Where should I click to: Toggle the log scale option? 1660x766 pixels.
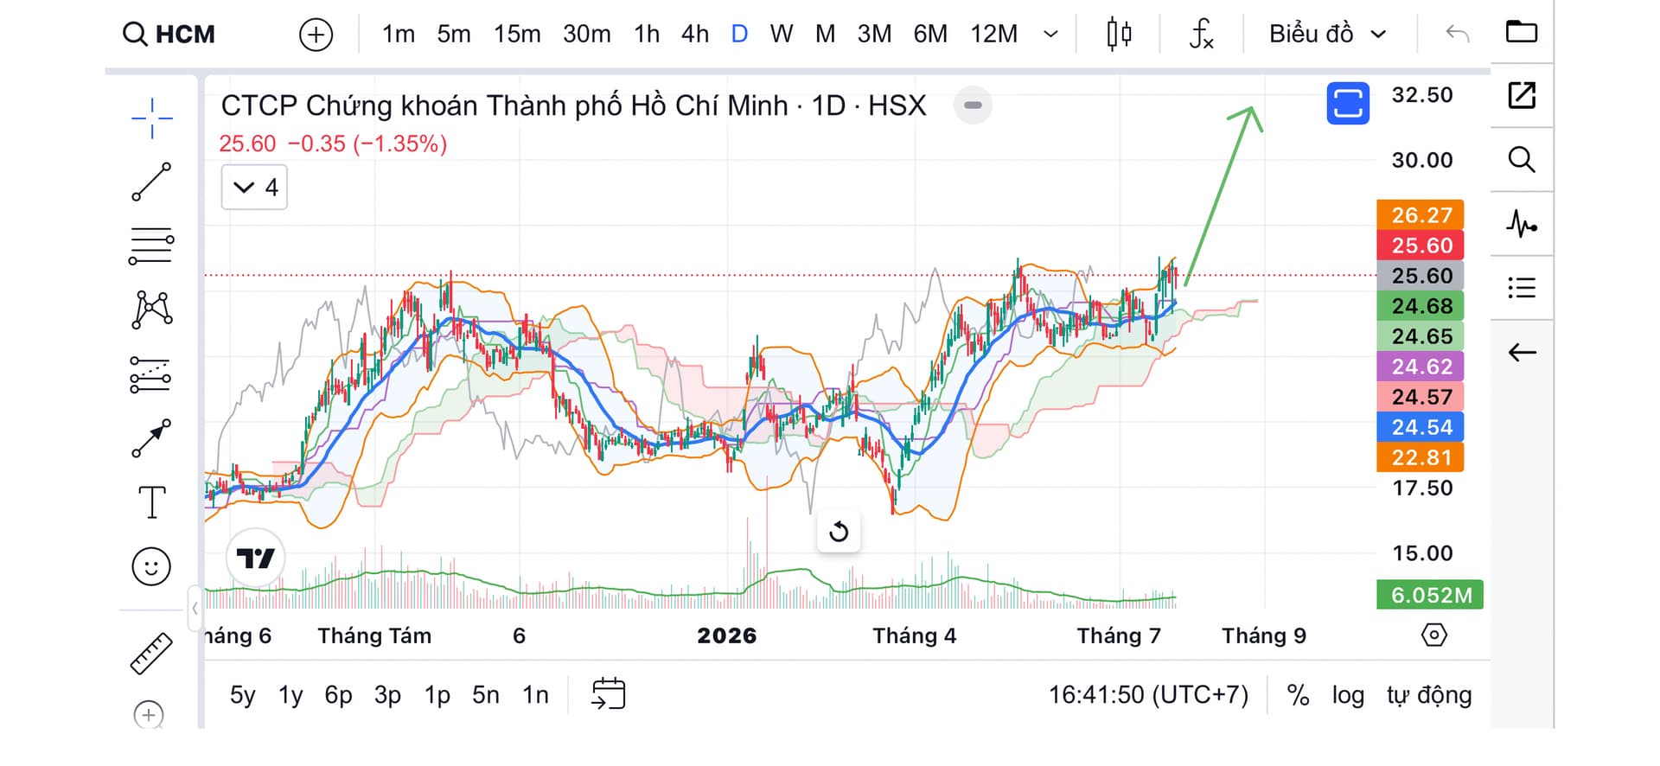pos(1348,695)
